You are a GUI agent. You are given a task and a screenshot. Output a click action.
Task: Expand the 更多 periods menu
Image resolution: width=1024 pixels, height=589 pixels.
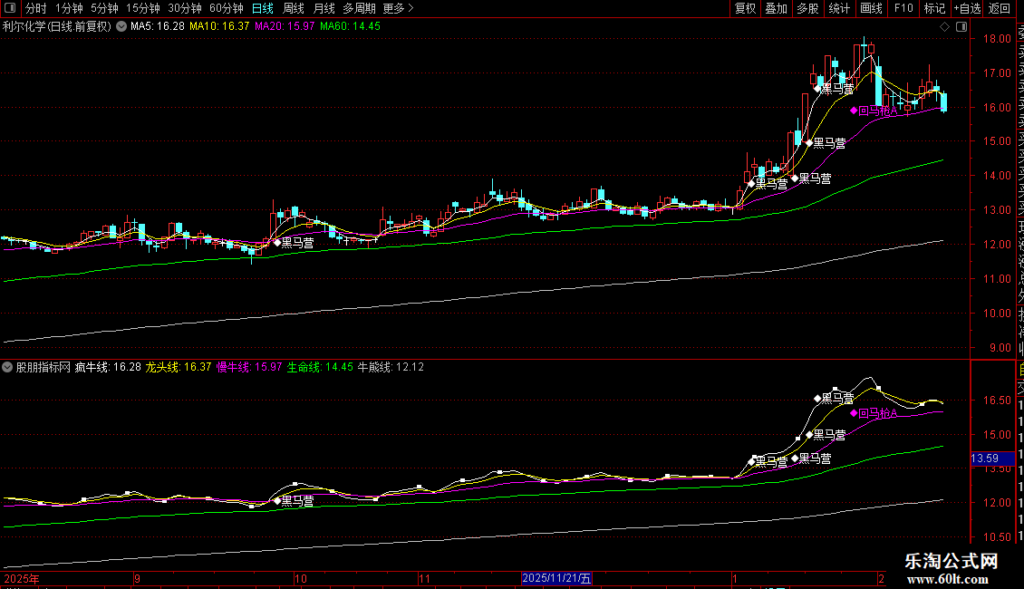[x=398, y=8]
